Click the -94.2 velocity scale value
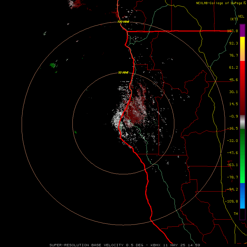Screen dimensions: 247x247 point(232,189)
